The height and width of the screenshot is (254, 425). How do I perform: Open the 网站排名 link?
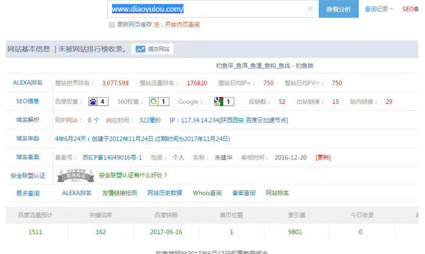tap(277, 193)
